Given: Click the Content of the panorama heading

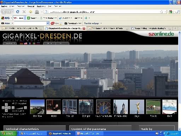Looking at the screenshot, I should tap(88, 129).
